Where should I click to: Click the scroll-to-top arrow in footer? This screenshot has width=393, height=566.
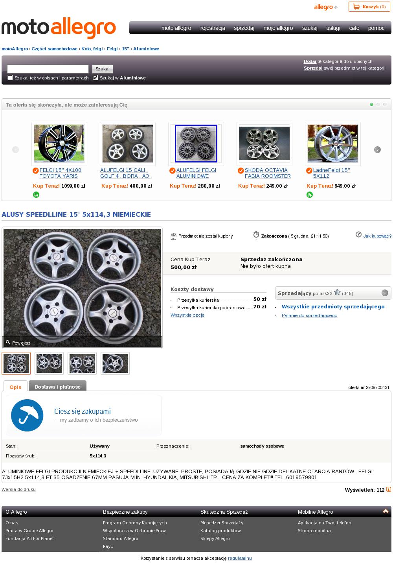[386, 511]
